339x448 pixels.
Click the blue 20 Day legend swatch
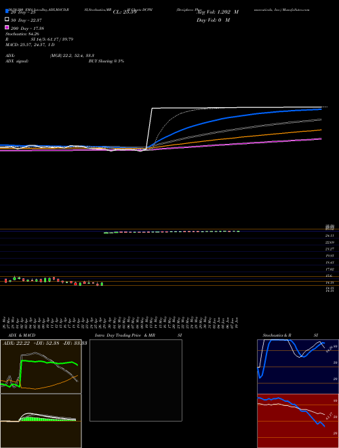(7, 11)
